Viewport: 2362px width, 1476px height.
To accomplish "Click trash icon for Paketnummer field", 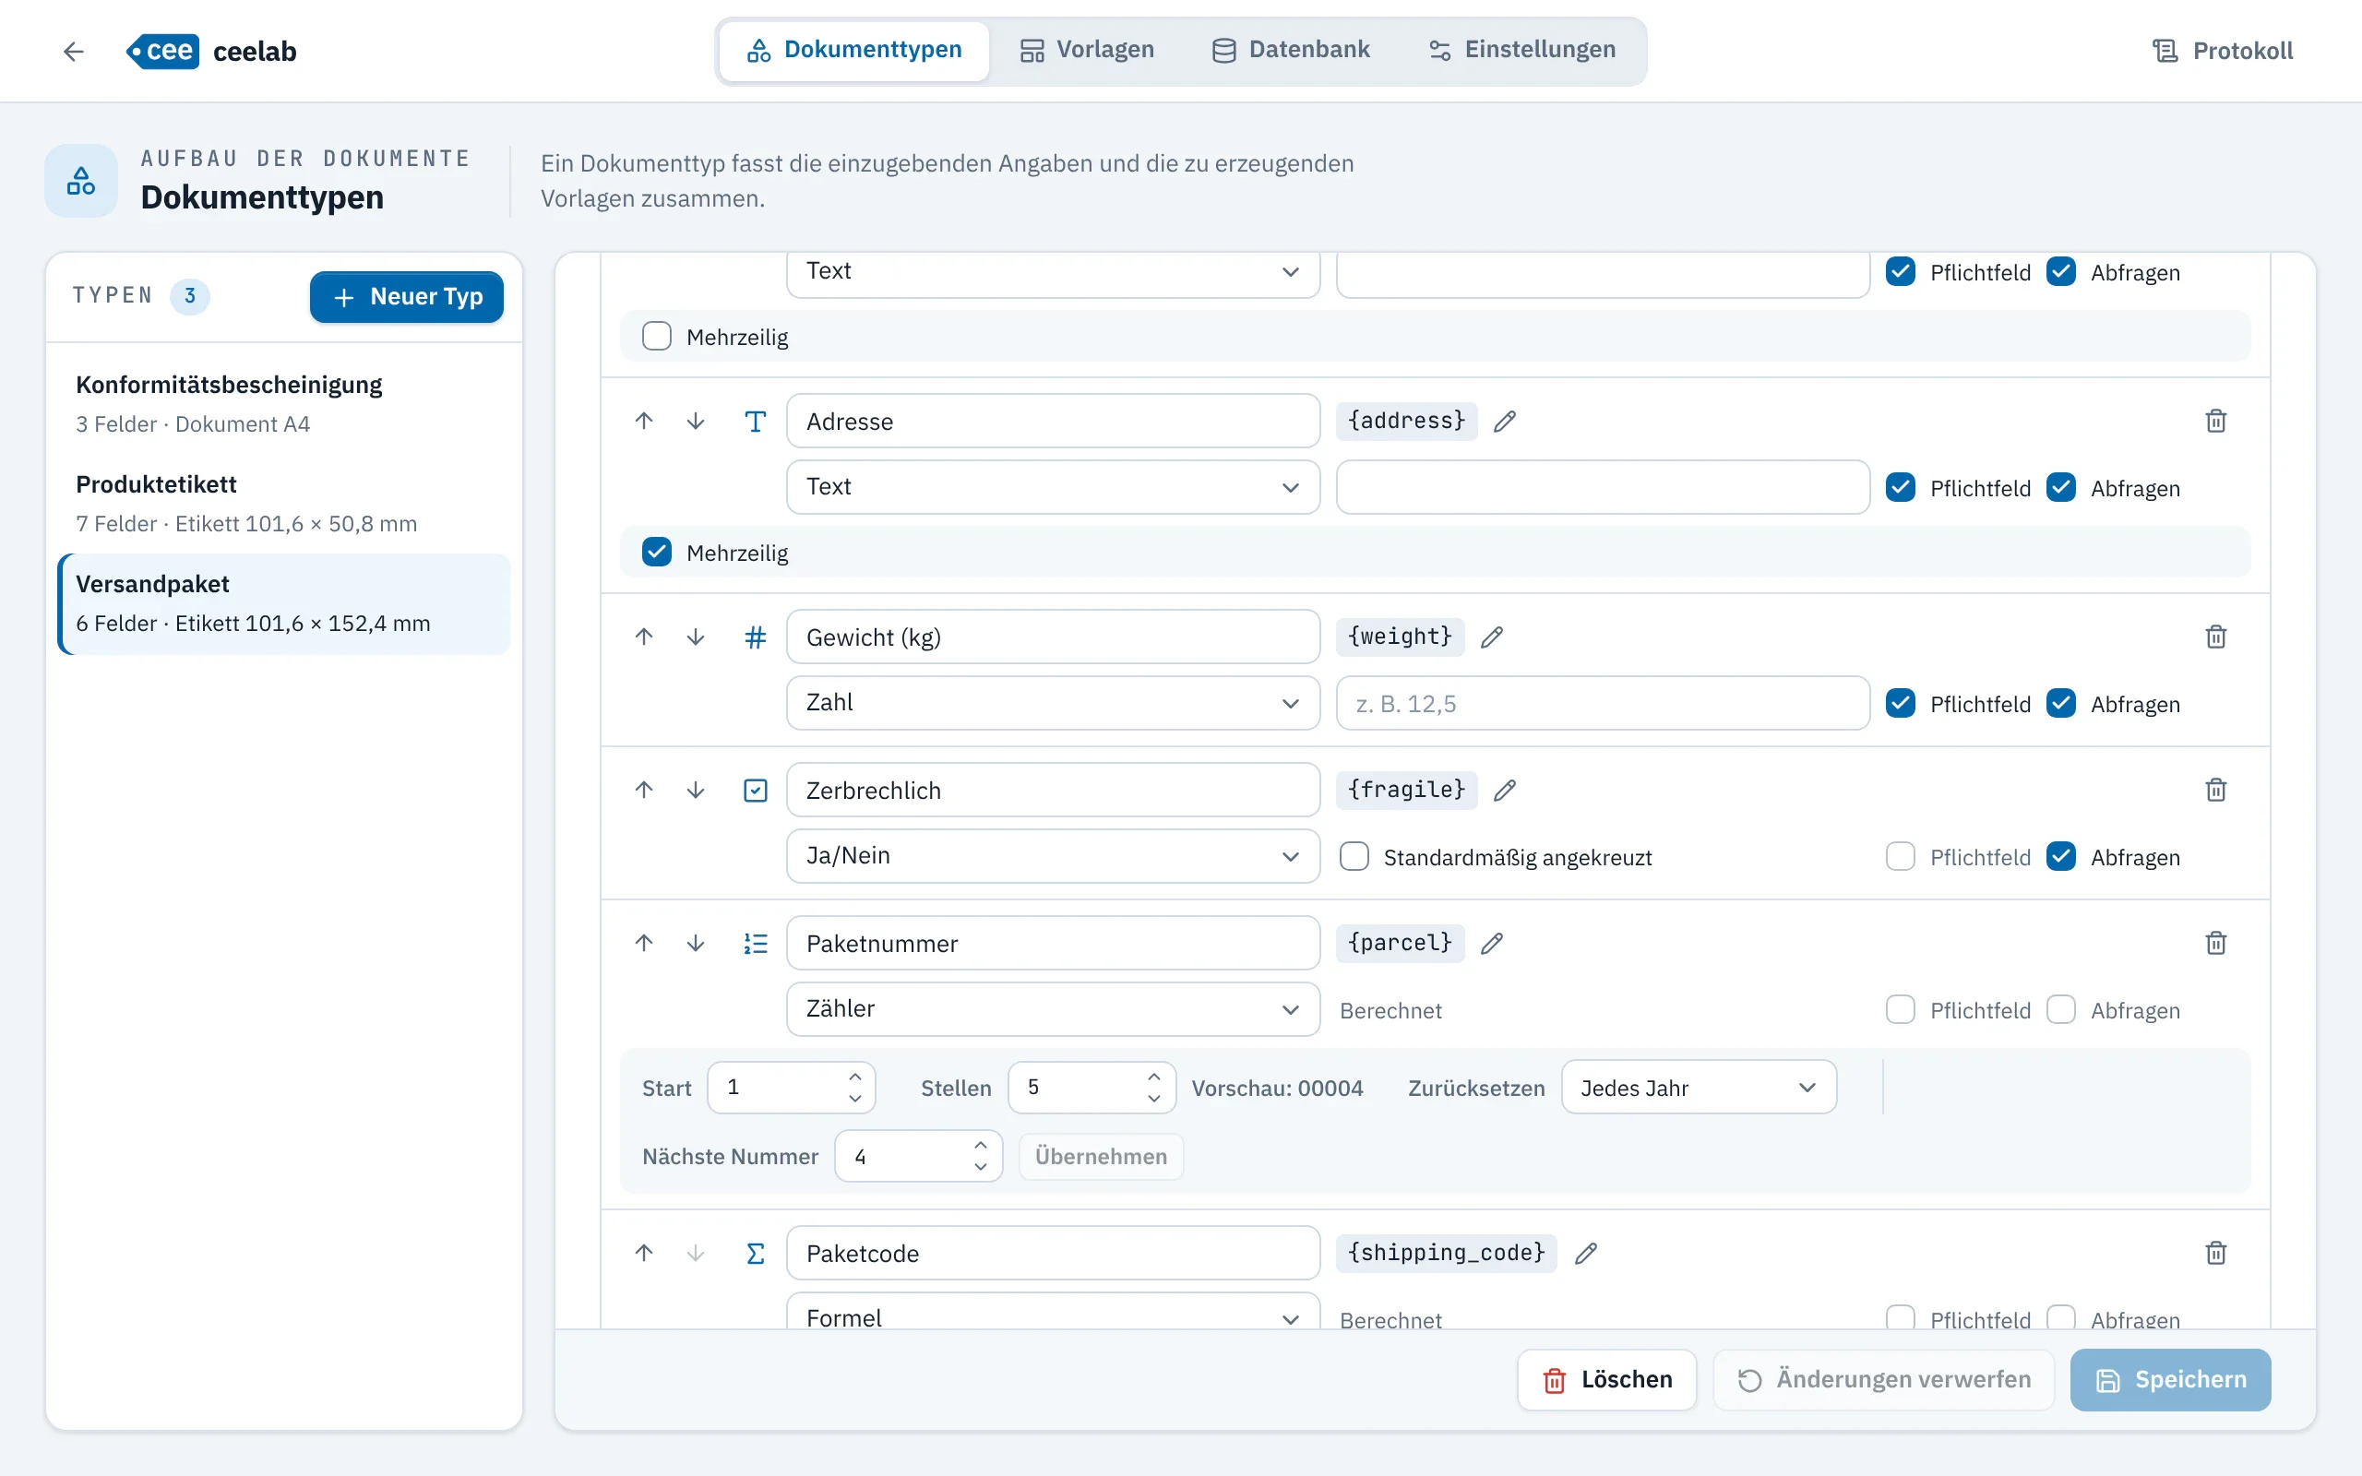I will tap(2215, 943).
